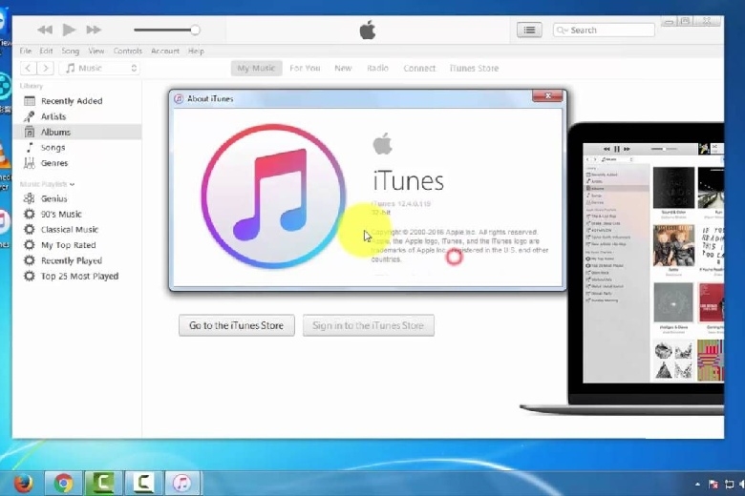Open the Up Next list view button
This screenshot has height=496, width=745.
pos(529,30)
